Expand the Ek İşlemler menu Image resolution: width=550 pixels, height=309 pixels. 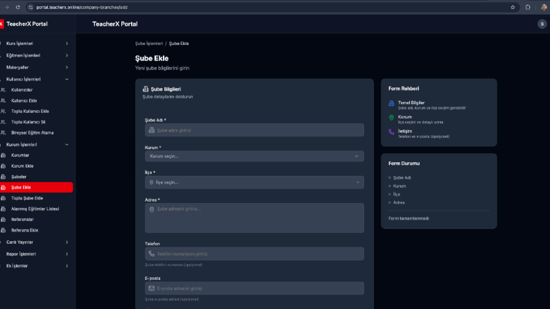[37, 266]
